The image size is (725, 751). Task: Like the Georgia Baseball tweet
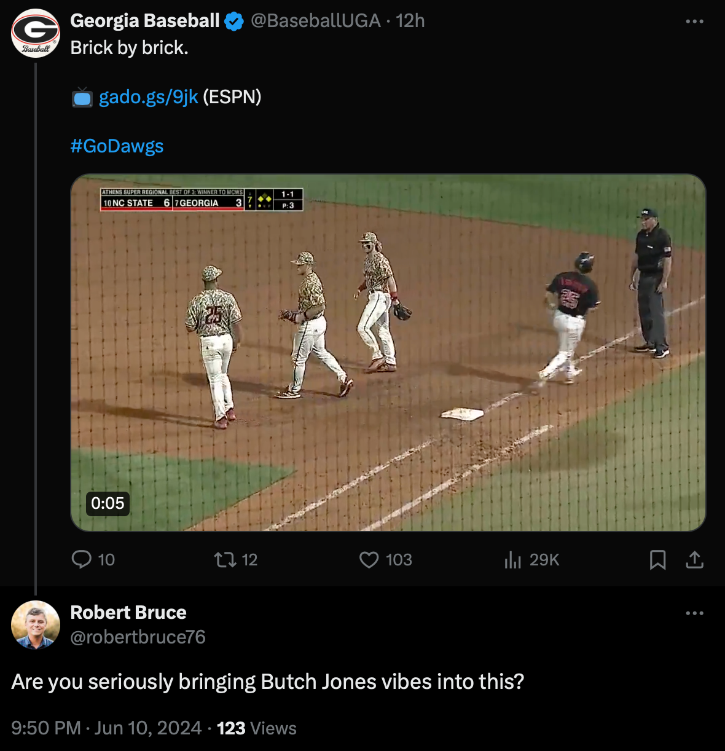click(x=369, y=559)
